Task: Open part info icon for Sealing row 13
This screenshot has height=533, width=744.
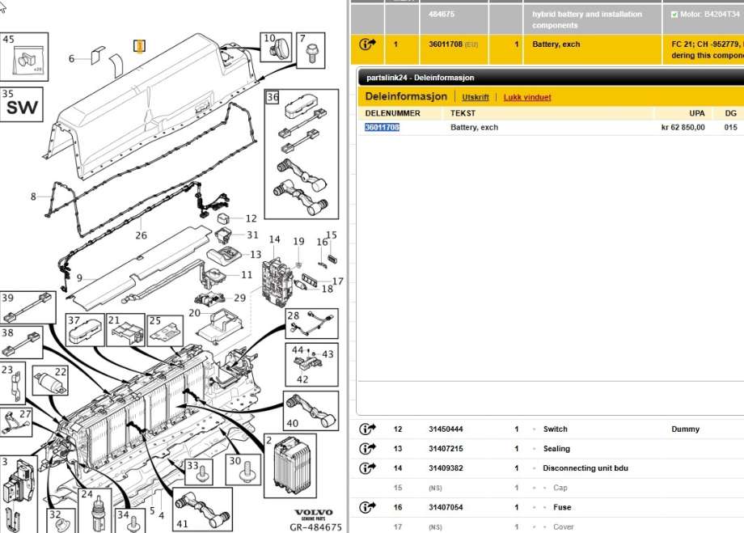Action: (x=367, y=449)
